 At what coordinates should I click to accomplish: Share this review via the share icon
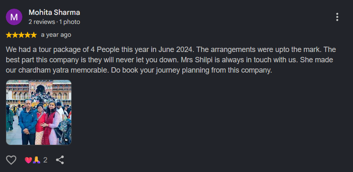pyautogui.click(x=60, y=160)
